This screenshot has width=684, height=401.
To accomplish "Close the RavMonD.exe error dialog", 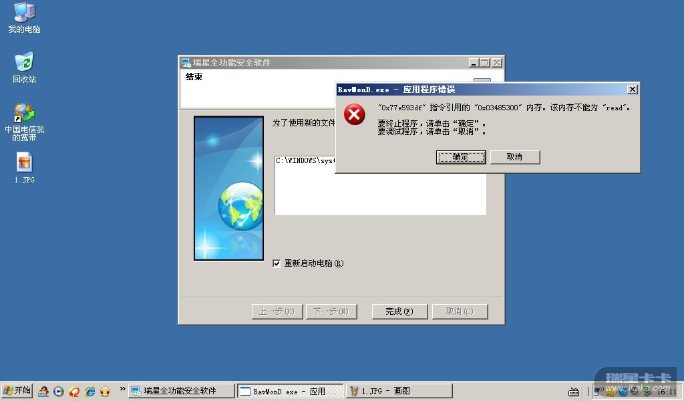I will (632, 90).
